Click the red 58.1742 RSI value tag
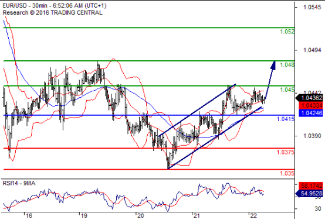 311,185
